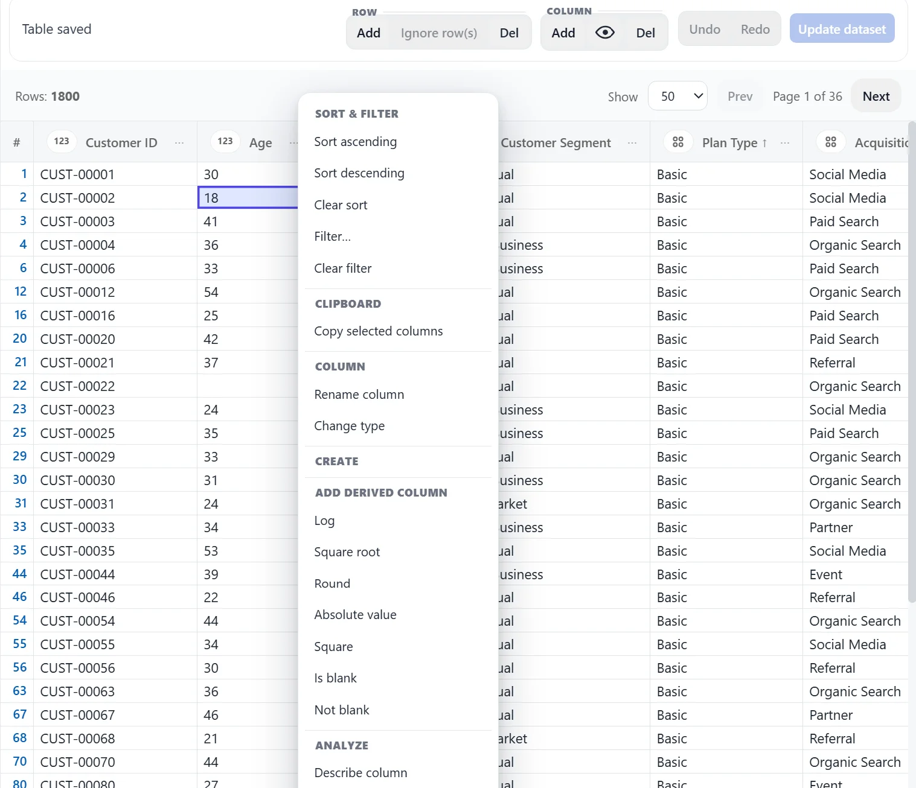Click the Plan Type column header

(x=726, y=142)
